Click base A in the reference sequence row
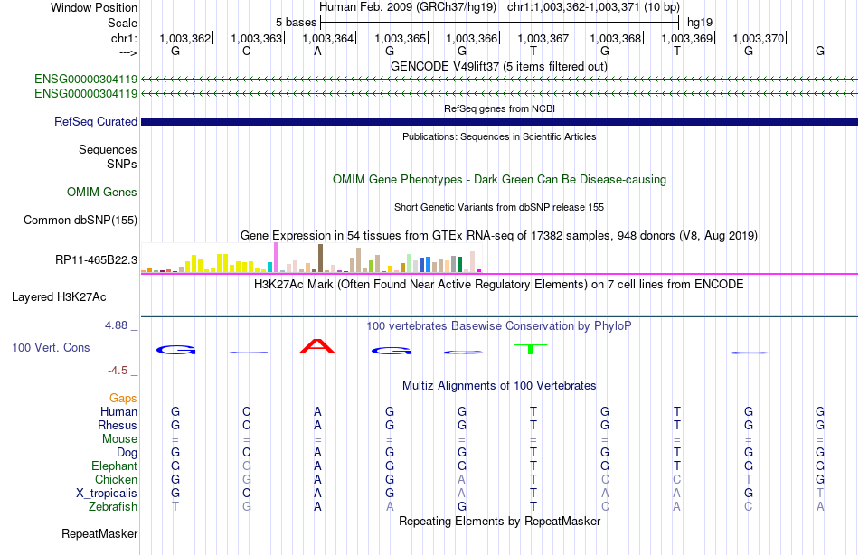Screen dimensions: 859x555 click(317, 52)
